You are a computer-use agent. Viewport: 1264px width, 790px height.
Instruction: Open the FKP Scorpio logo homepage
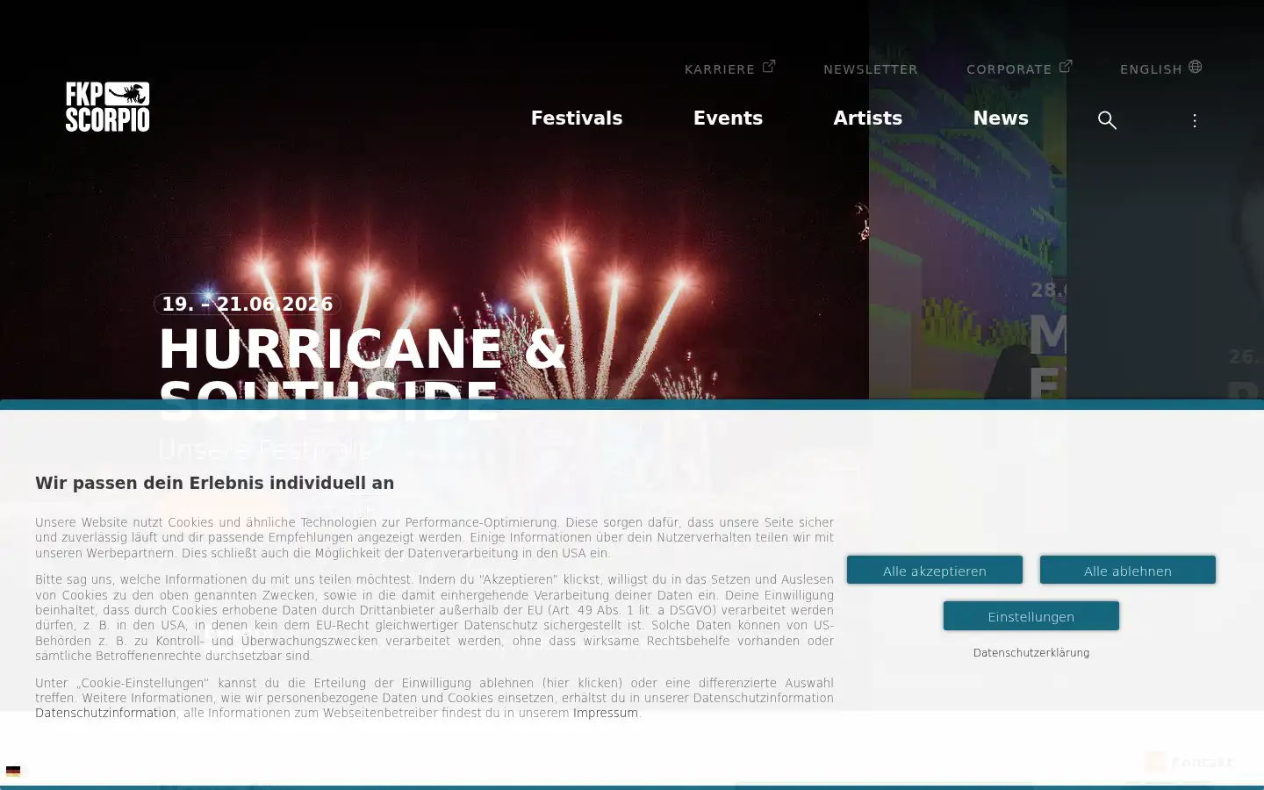(107, 107)
